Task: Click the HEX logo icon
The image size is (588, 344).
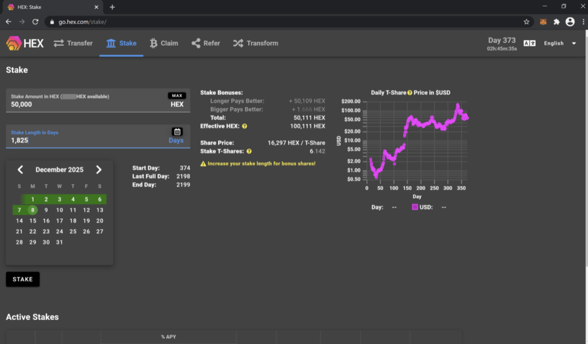Action: pos(14,43)
